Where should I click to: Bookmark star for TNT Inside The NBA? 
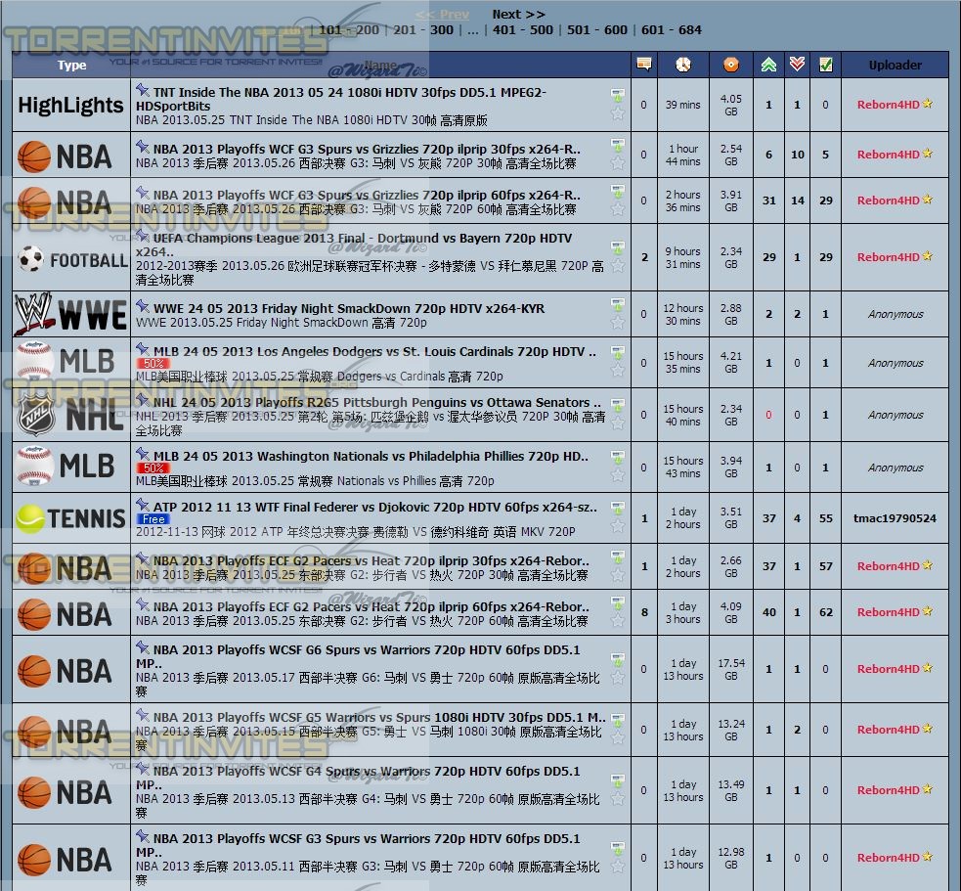click(618, 113)
